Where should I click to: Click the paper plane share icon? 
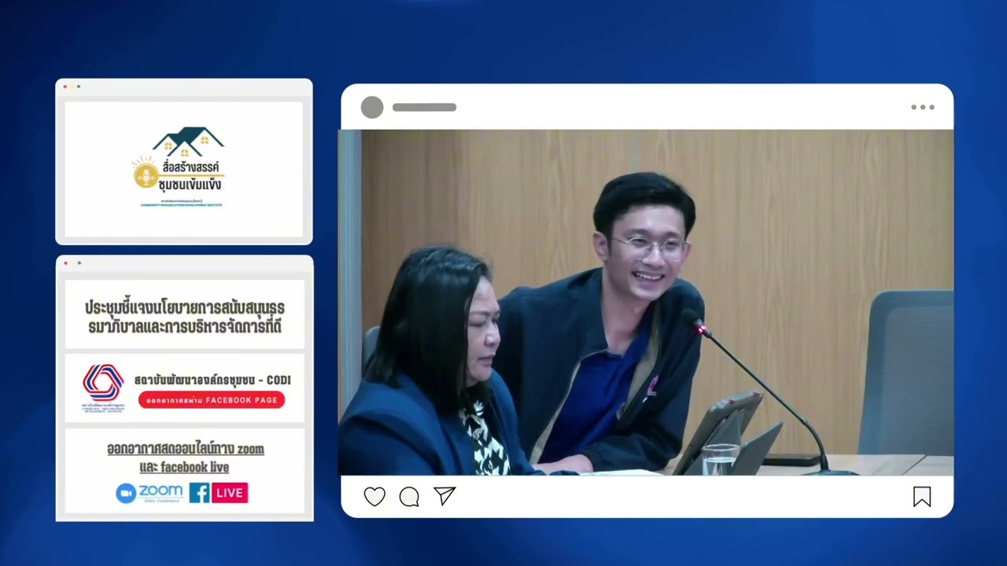(x=444, y=496)
